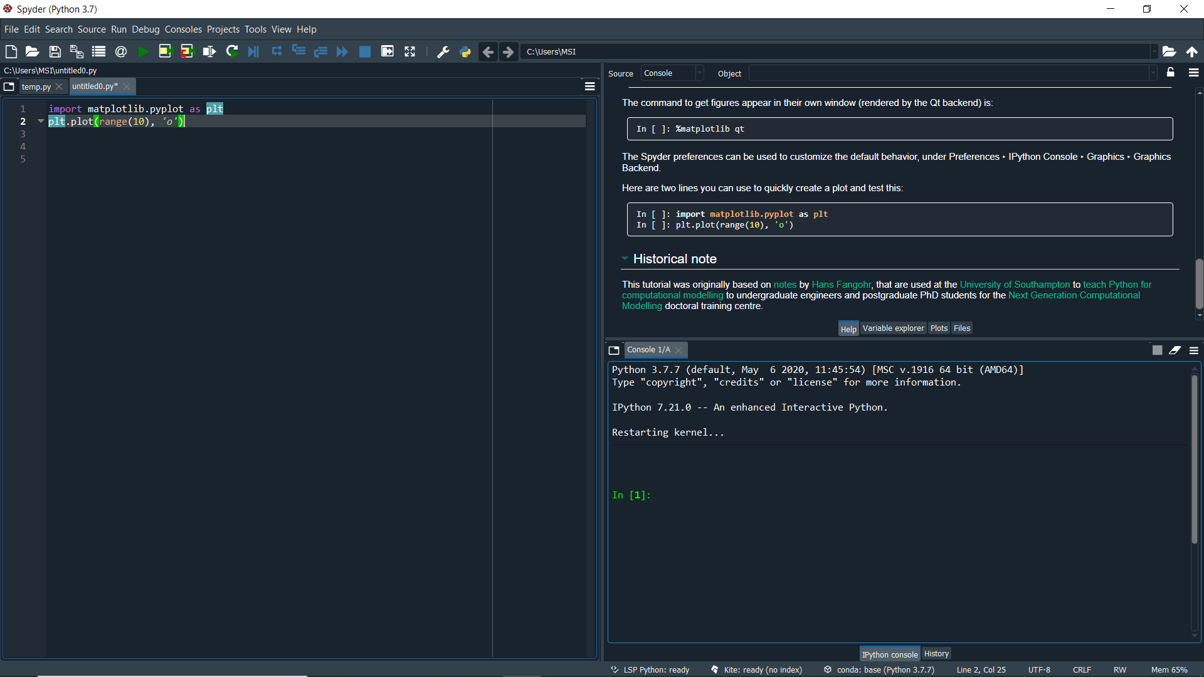Image resolution: width=1204 pixels, height=677 pixels.
Task: Follow the University of Southampton link
Action: (1014, 285)
